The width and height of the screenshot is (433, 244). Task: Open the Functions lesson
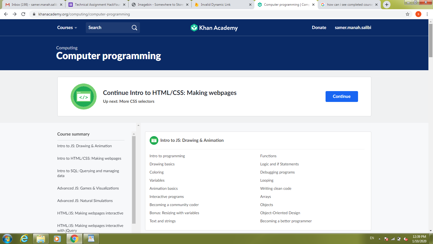tap(268, 156)
